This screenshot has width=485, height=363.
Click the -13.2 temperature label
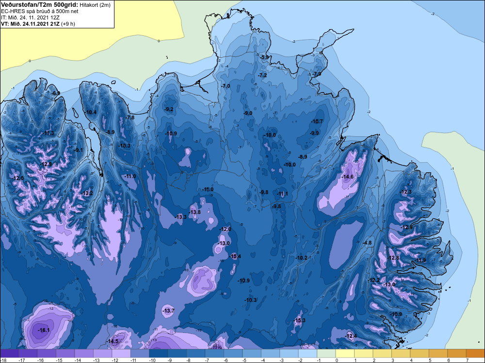[87, 194]
